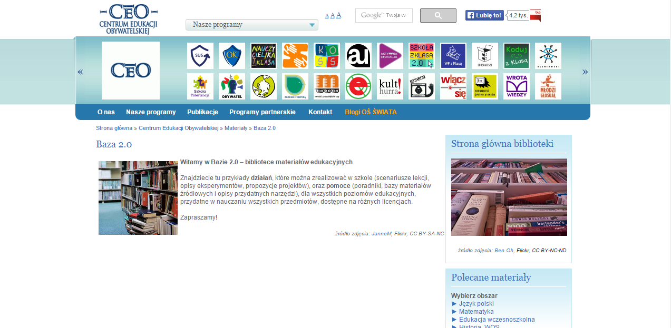This screenshot has width=671, height=328.
Task: Open the SUS shield program icon
Action: click(x=200, y=56)
